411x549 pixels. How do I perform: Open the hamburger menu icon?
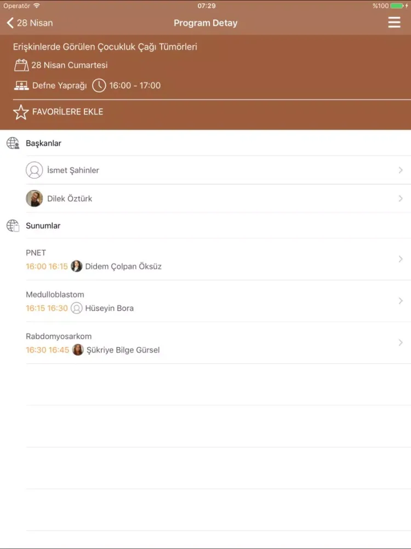[x=394, y=23]
